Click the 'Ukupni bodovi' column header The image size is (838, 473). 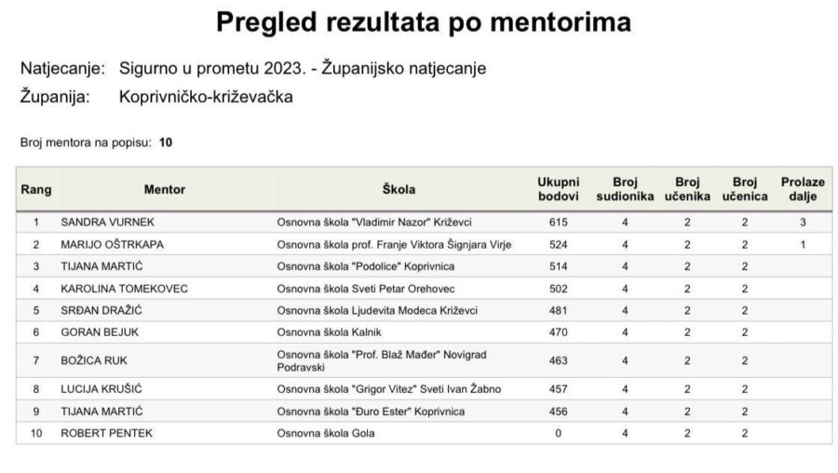tap(558, 189)
